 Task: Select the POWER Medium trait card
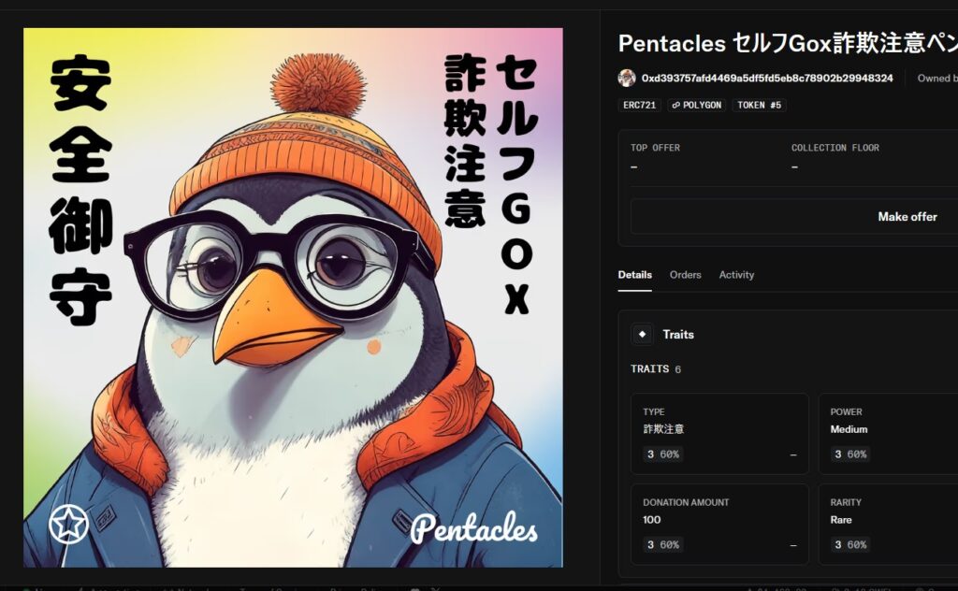point(888,433)
